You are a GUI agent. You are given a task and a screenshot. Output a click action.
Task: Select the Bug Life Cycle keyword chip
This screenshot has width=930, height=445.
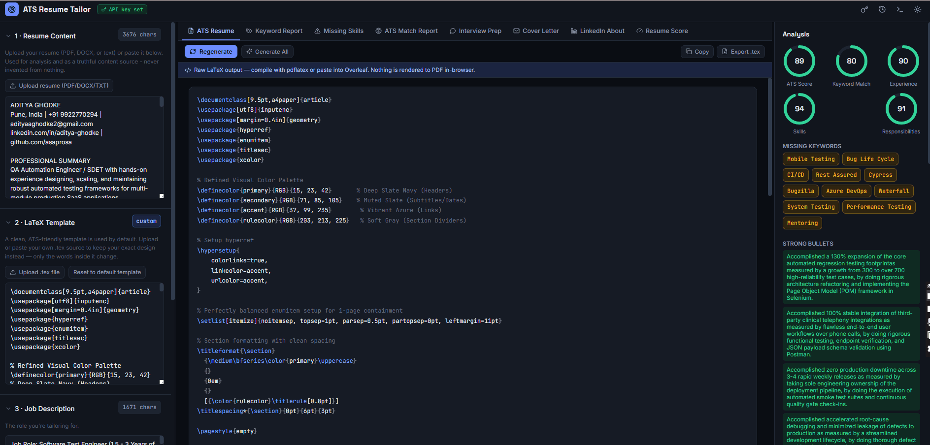coord(870,159)
